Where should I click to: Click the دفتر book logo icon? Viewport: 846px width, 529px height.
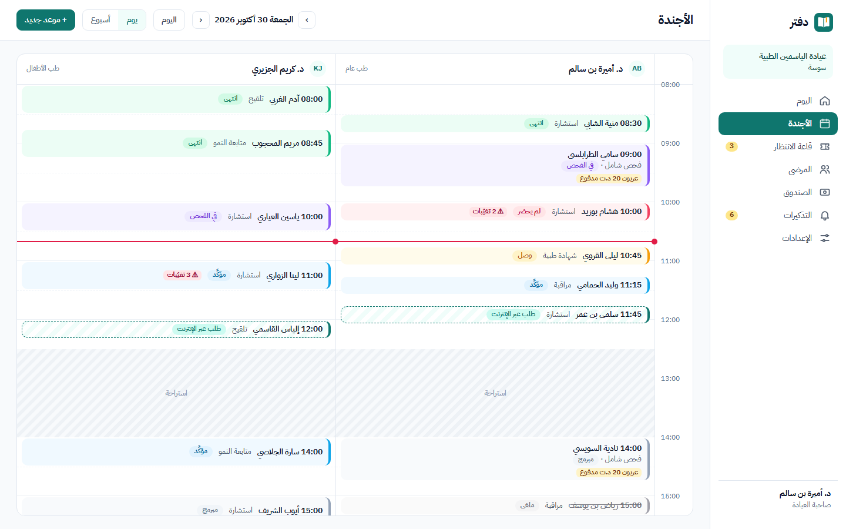point(824,22)
